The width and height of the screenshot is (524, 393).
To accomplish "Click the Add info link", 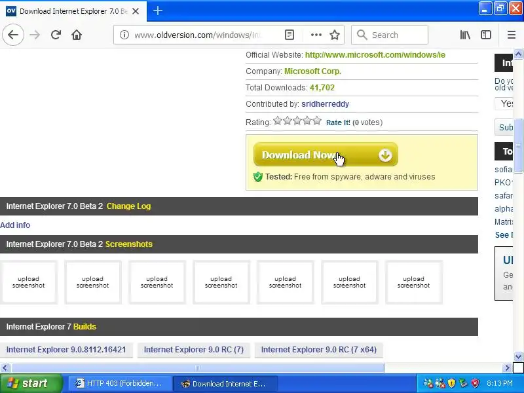I will pos(15,225).
